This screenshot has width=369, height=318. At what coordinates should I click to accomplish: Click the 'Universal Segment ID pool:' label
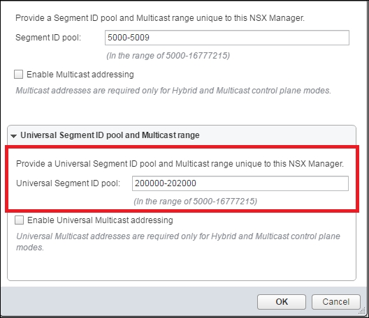pyautogui.click(x=68, y=183)
